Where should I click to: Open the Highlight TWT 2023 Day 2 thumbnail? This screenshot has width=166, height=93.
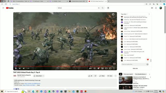pyautogui.click(x=126, y=87)
